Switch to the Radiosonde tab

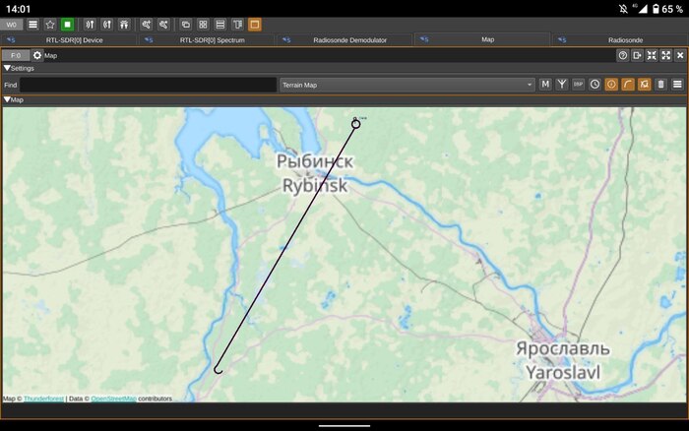coord(620,40)
